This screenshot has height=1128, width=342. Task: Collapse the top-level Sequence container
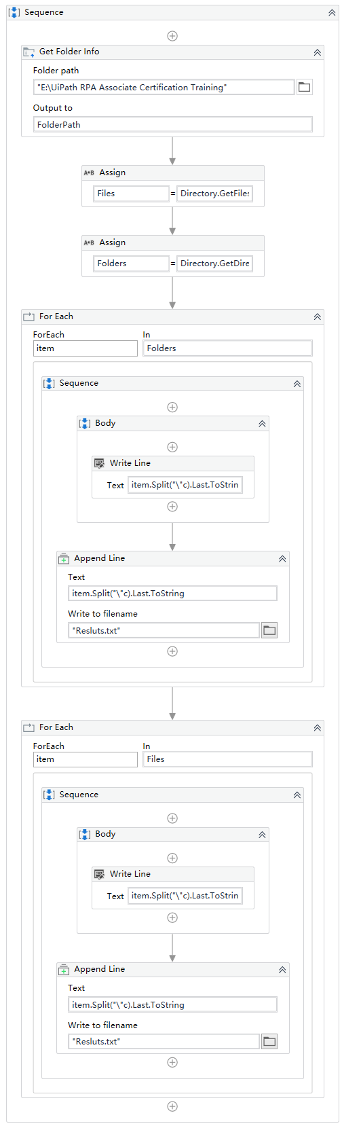[x=331, y=13]
